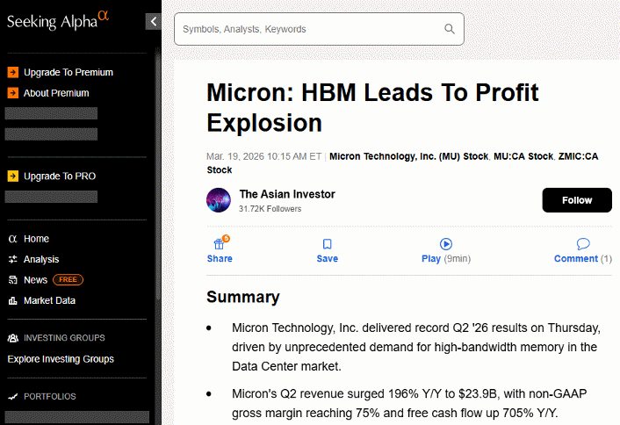
Task: Select Upgrade To PRO in the sidebar
Action: pyautogui.click(x=60, y=176)
